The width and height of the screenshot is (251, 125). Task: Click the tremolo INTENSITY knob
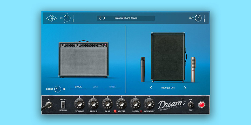[x=149, y=103]
